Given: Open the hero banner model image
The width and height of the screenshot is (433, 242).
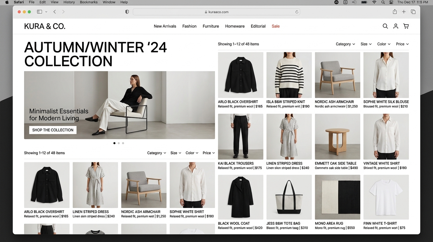Looking at the screenshot, I should pos(120,105).
